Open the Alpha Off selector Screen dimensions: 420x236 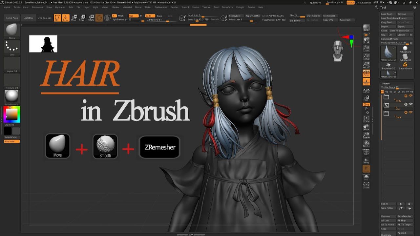tap(12, 64)
